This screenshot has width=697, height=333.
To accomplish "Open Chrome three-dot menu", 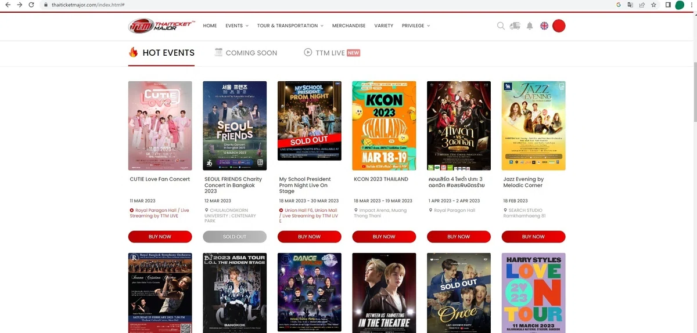I will 691,5.
